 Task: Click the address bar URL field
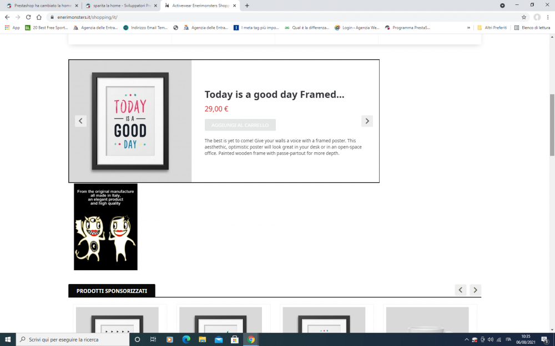pyautogui.click(x=283, y=17)
